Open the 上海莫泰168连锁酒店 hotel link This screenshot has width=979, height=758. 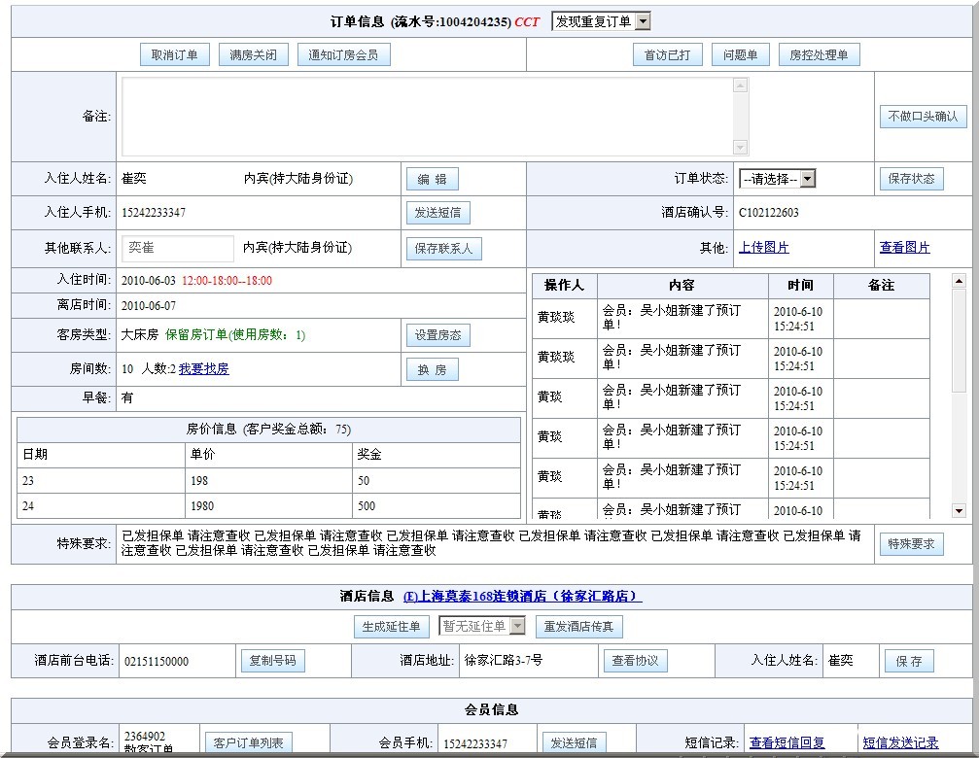click(523, 597)
